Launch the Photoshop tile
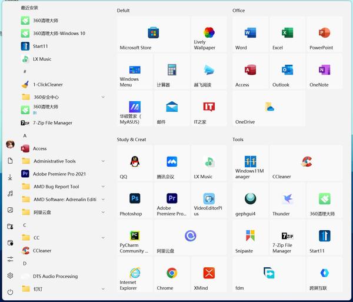Viewport: 353px width, 302px height. [x=135, y=200]
